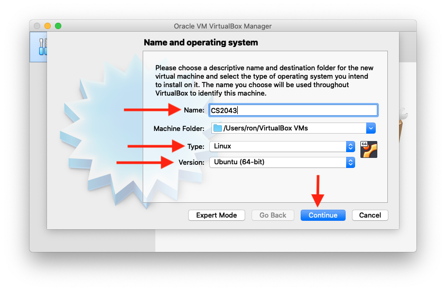Click the descriptive instructions paragraph
This screenshot has width=446, height=291.
pyautogui.click(x=264, y=80)
